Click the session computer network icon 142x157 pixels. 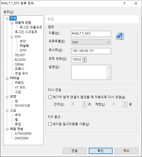(120, 36)
